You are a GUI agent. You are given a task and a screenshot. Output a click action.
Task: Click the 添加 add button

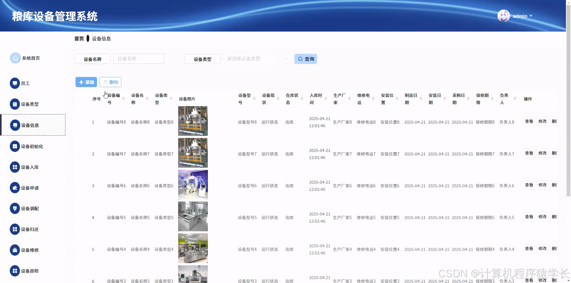[86, 82]
